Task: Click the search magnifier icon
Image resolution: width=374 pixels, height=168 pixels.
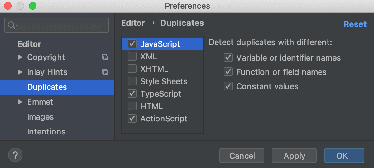Action: click(x=12, y=25)
